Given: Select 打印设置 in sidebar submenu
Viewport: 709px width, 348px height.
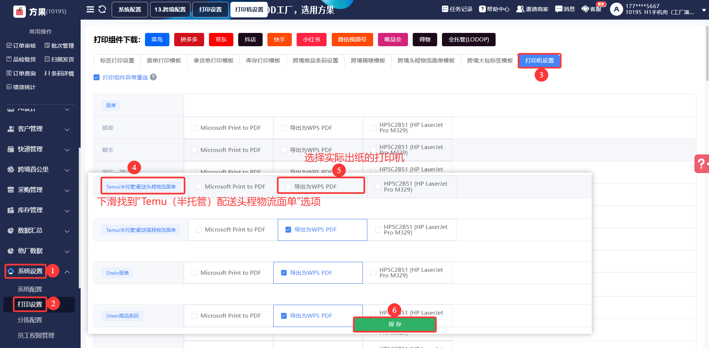Looking at the screenshot, I should coord(30,304).
